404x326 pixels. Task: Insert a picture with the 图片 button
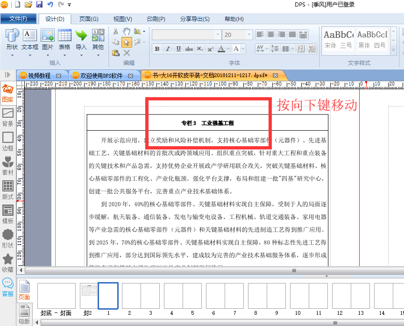(48, 43)
